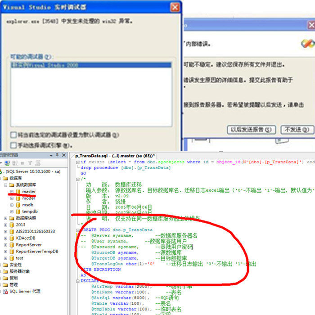The width and height of the screenshot is (315, 315).
Task: Collapse the comment block starting with /*
Action: pyautogui.click(x=78, y=179)
